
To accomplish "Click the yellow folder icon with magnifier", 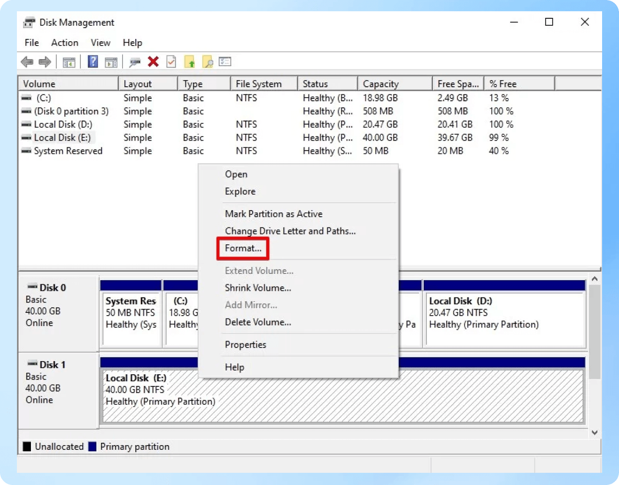I will point(208,61).
